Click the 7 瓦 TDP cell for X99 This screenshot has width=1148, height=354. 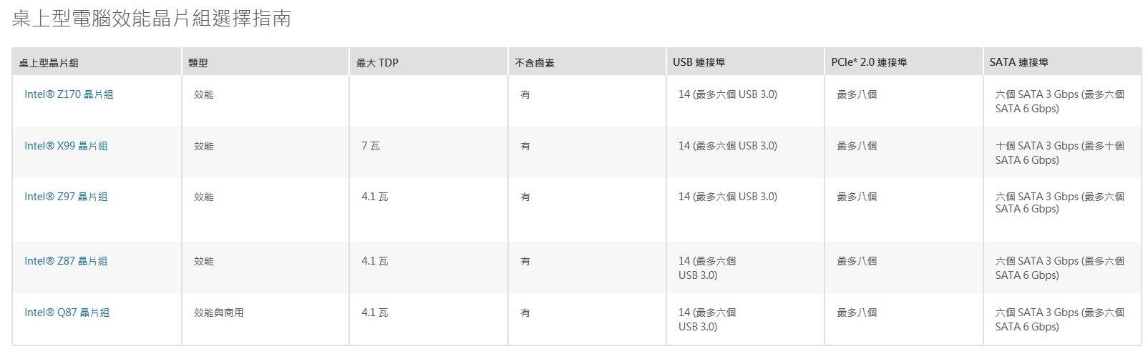click(371, 146)
